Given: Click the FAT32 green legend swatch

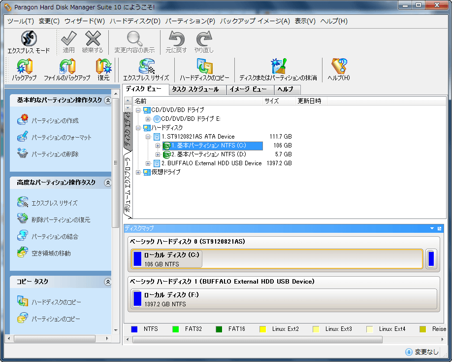Looking at the screenshot, I should (175, 329).
